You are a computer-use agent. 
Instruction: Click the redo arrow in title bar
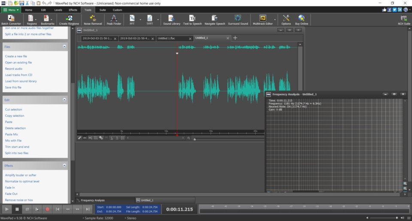coord(49,3)
